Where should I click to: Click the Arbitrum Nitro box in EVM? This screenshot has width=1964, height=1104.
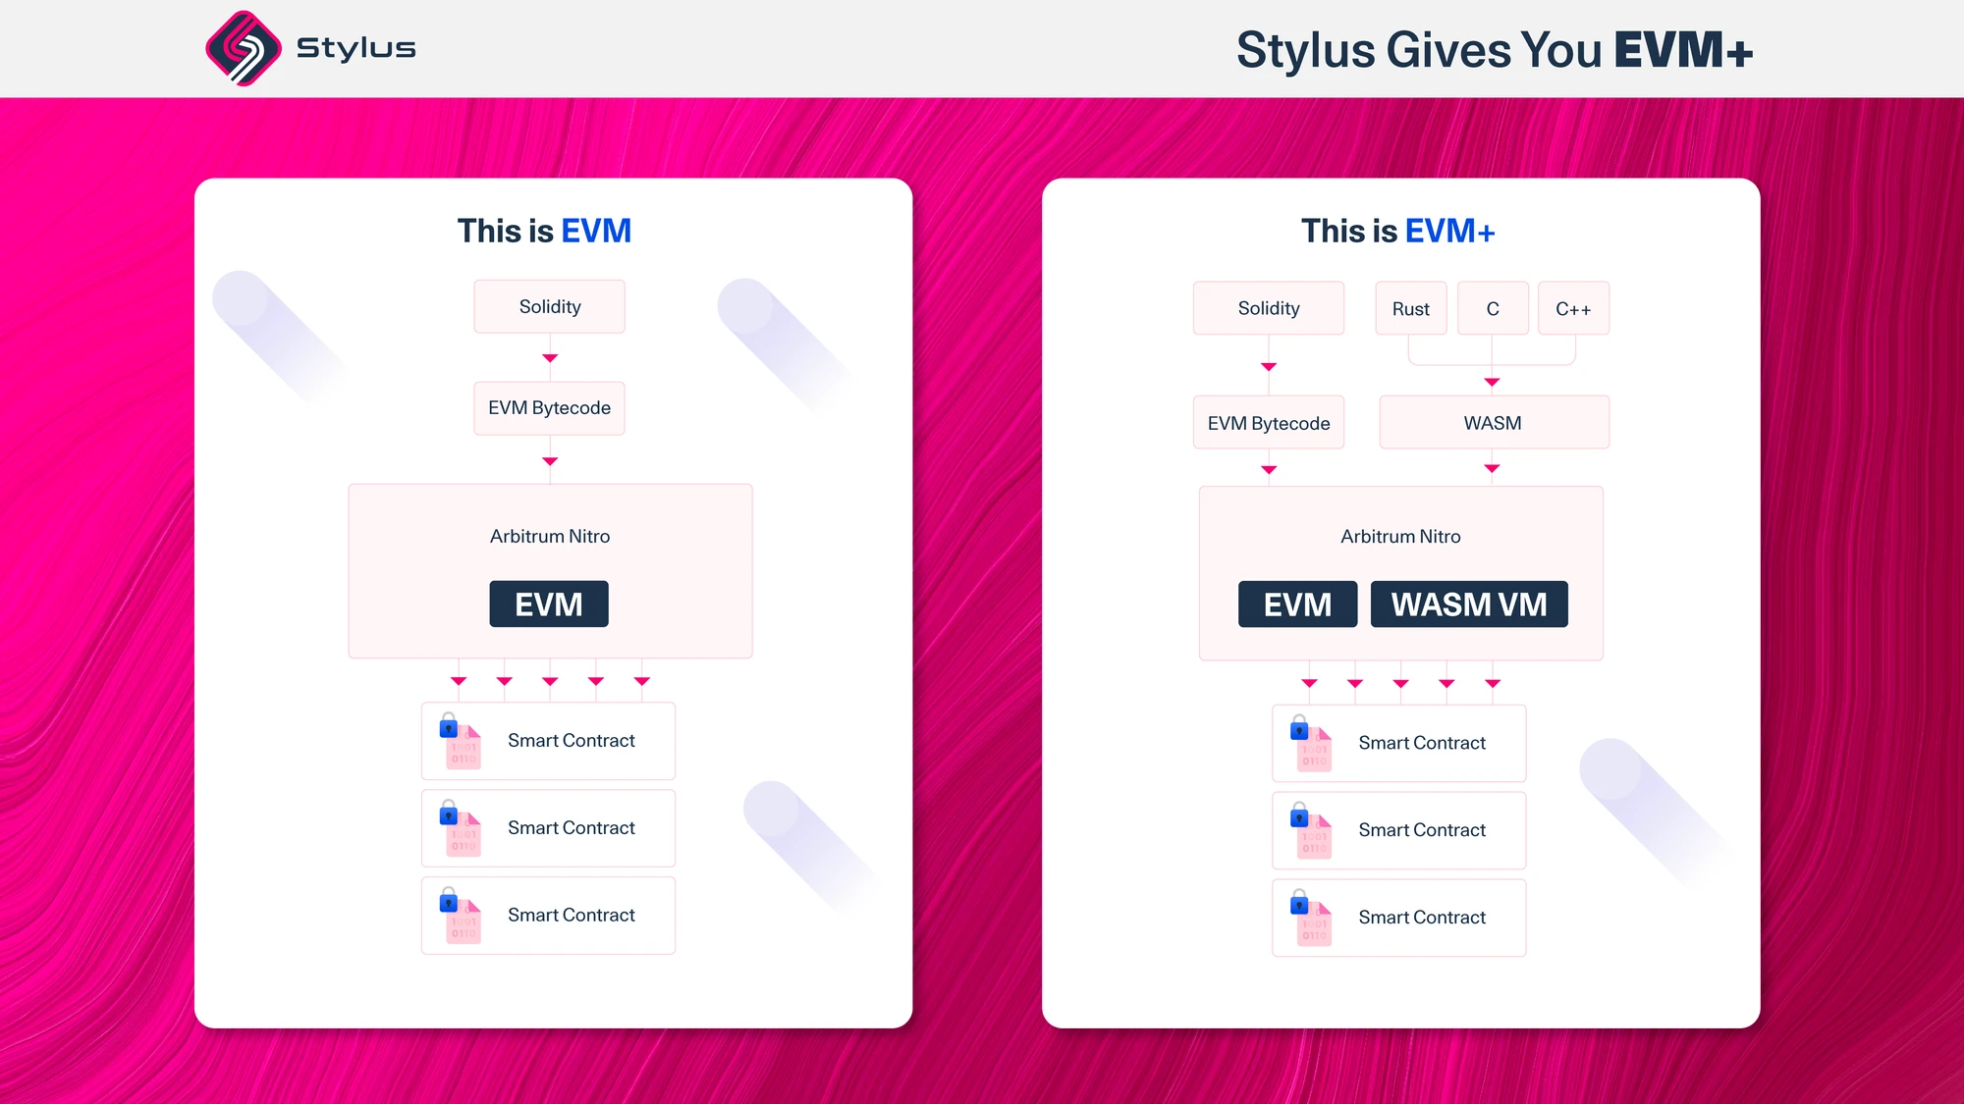(549, 571)
